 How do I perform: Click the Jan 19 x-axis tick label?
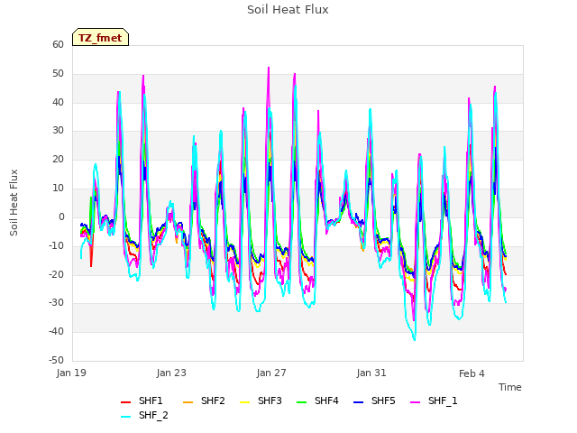pyautogui.click(x=71, y=373)
